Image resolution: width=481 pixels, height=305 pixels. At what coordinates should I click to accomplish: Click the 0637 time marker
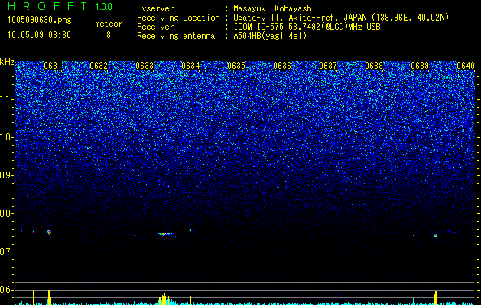click(x=328, y=66)
